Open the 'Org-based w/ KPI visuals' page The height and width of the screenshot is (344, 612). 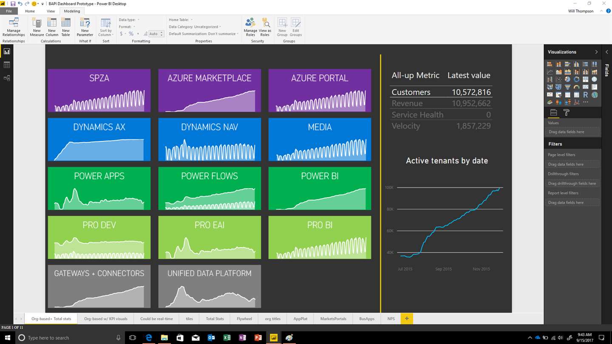pyautogui.click(x=106, y=319)
